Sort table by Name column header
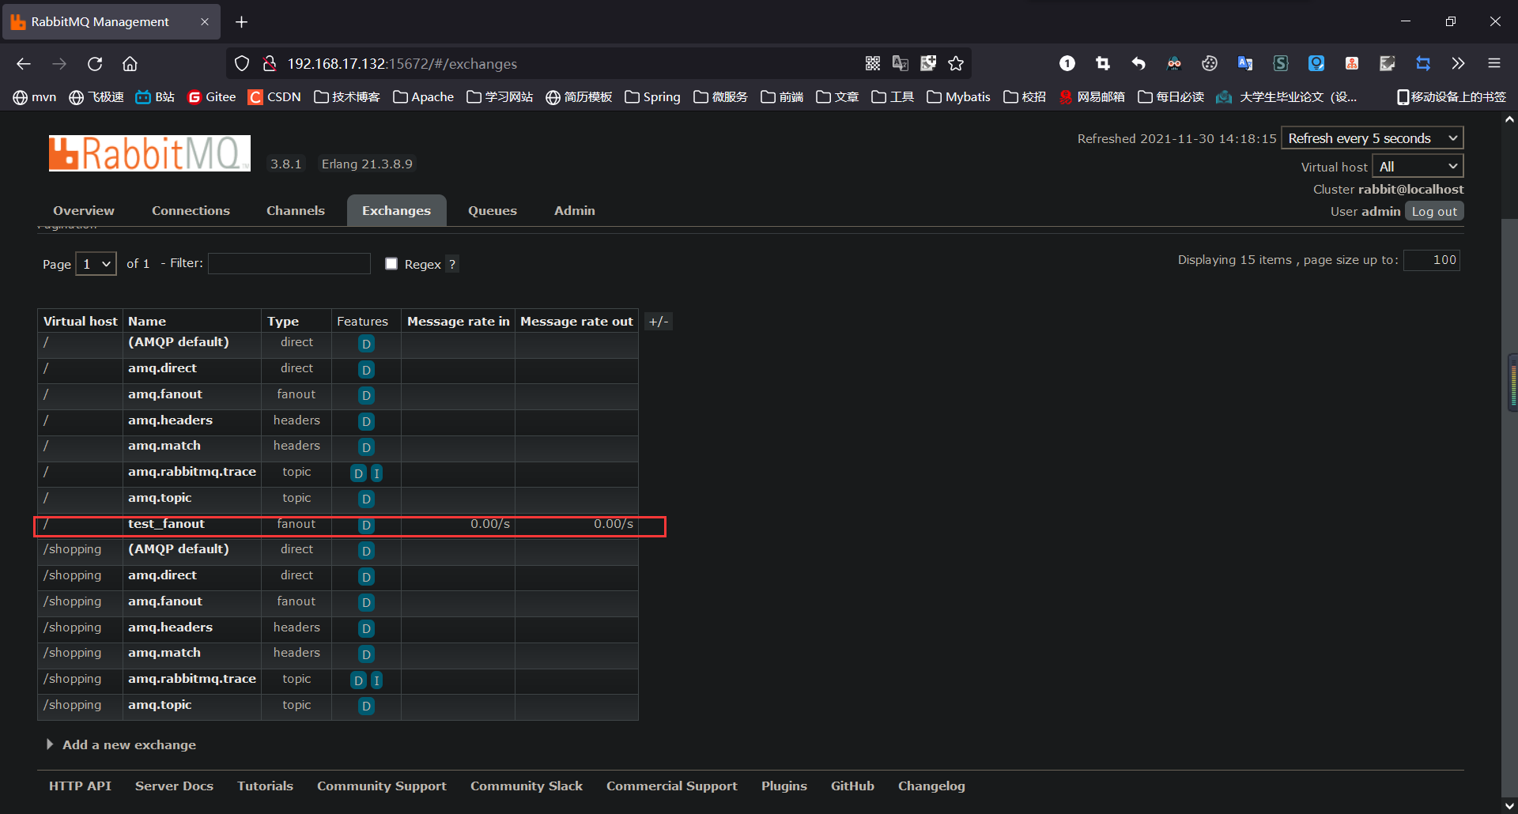Screen dimensions: 1518x814 pyautogui.click(x=147, y=321)
